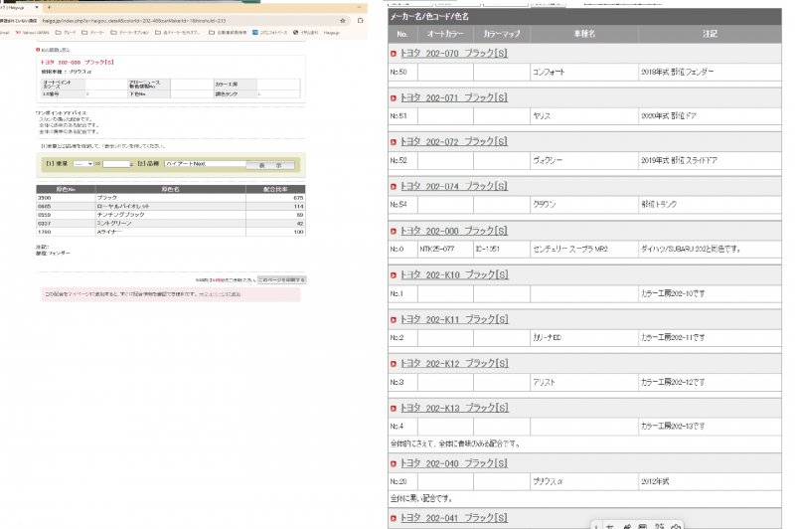
Task: Click the print-this-page button
Action: click(x=281, y=280)
